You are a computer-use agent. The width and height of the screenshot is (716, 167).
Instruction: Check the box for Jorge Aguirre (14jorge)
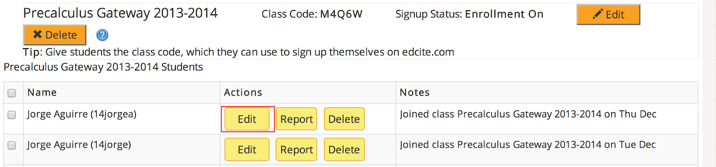coord(12,145)
